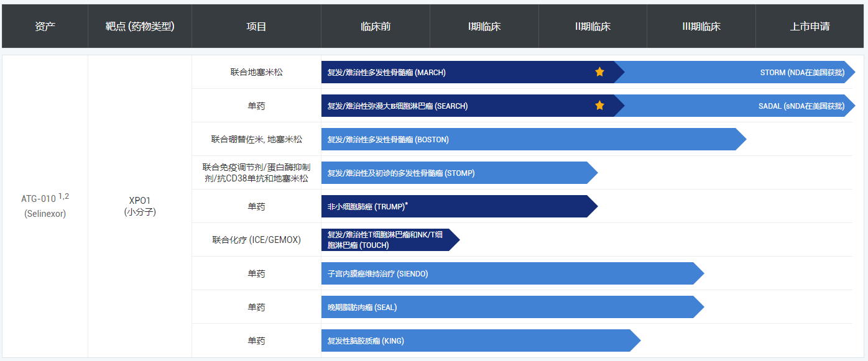Select the 临床前 column header
The height and width of the screenshot is (361, 868).
(376, 27)
